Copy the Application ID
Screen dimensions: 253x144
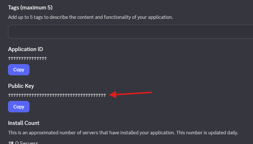[x=19, y=70]
